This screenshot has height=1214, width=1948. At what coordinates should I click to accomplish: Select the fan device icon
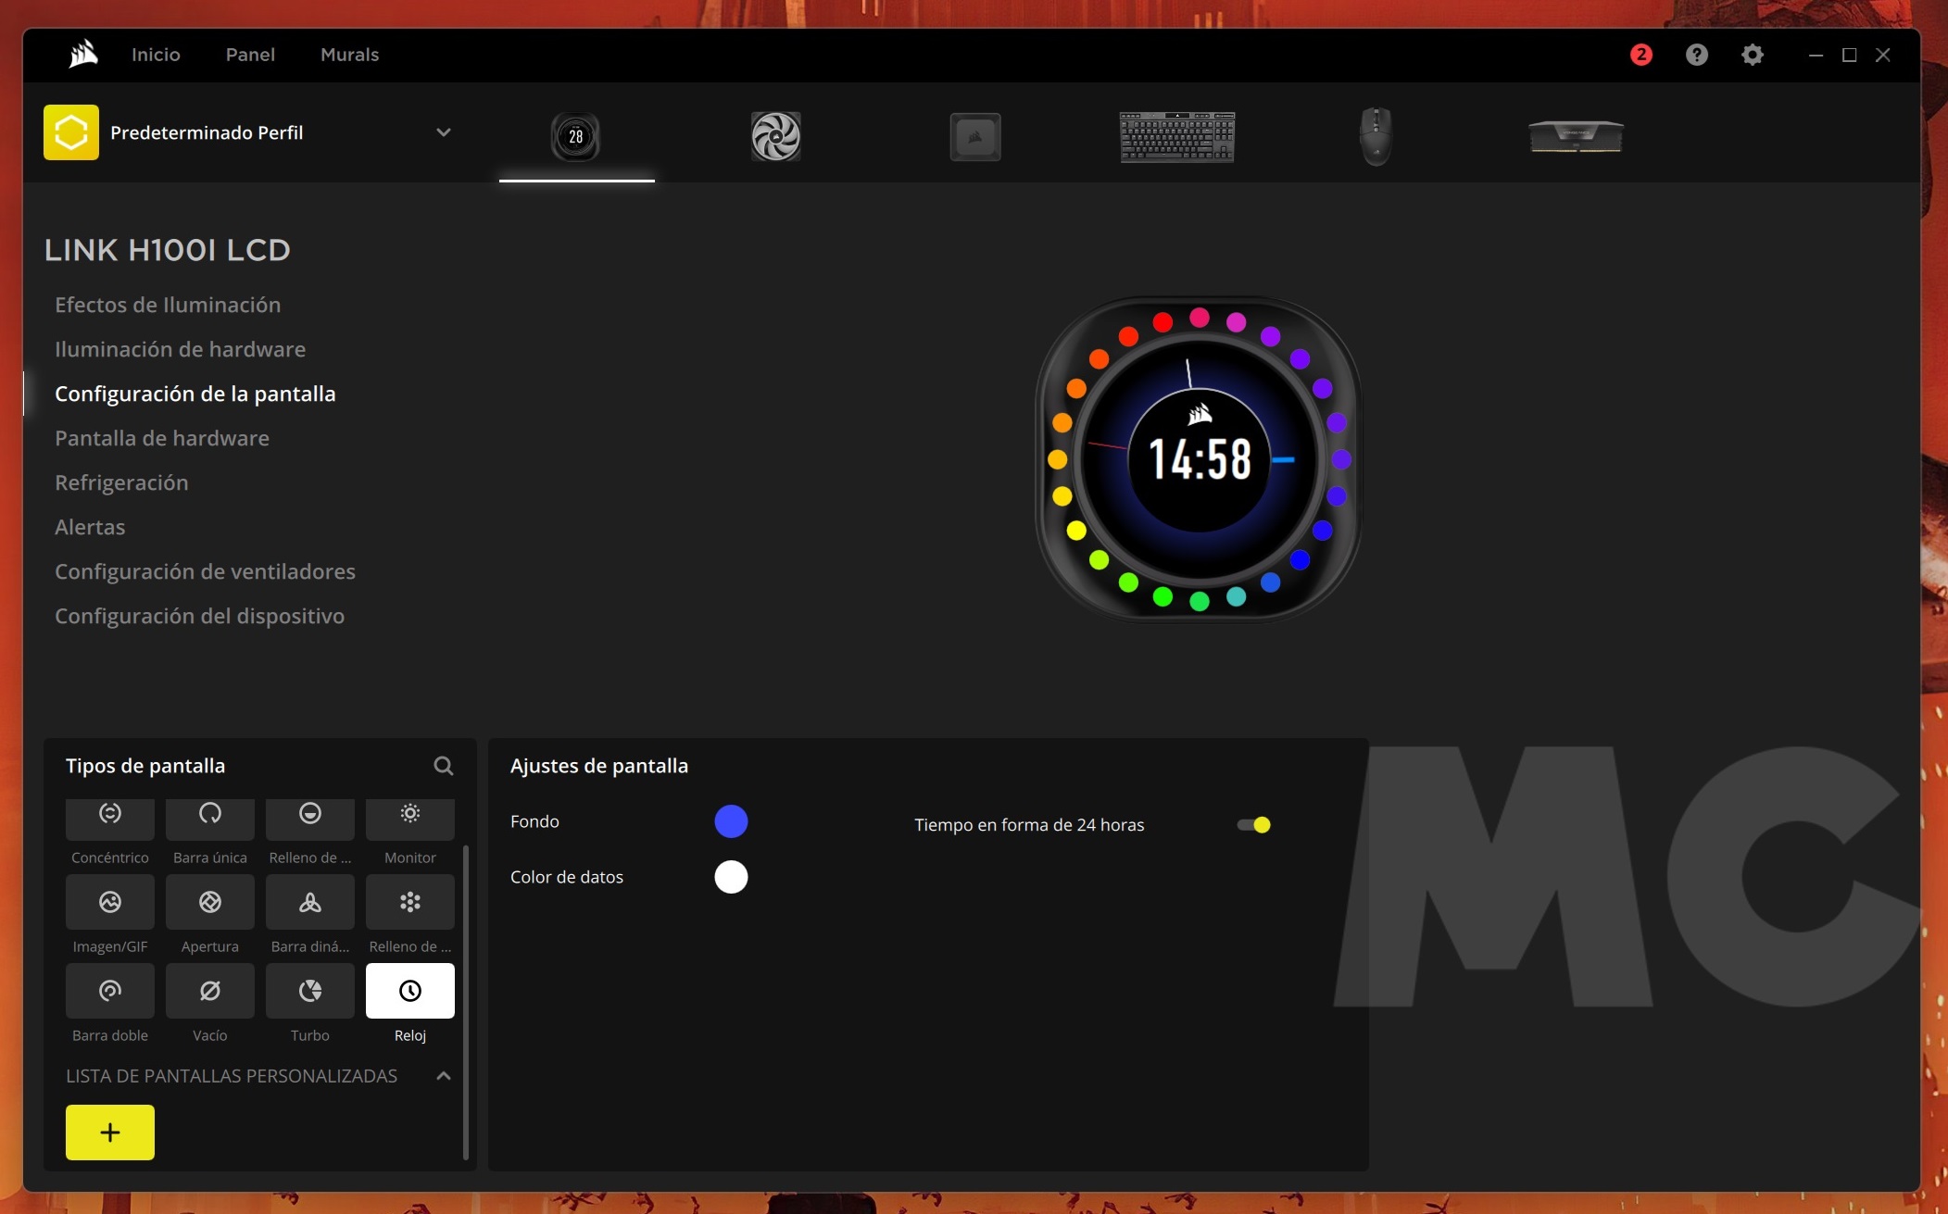[775, 136]
